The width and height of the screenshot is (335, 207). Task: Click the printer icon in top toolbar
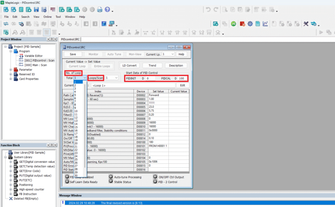[x=100, y=10]
